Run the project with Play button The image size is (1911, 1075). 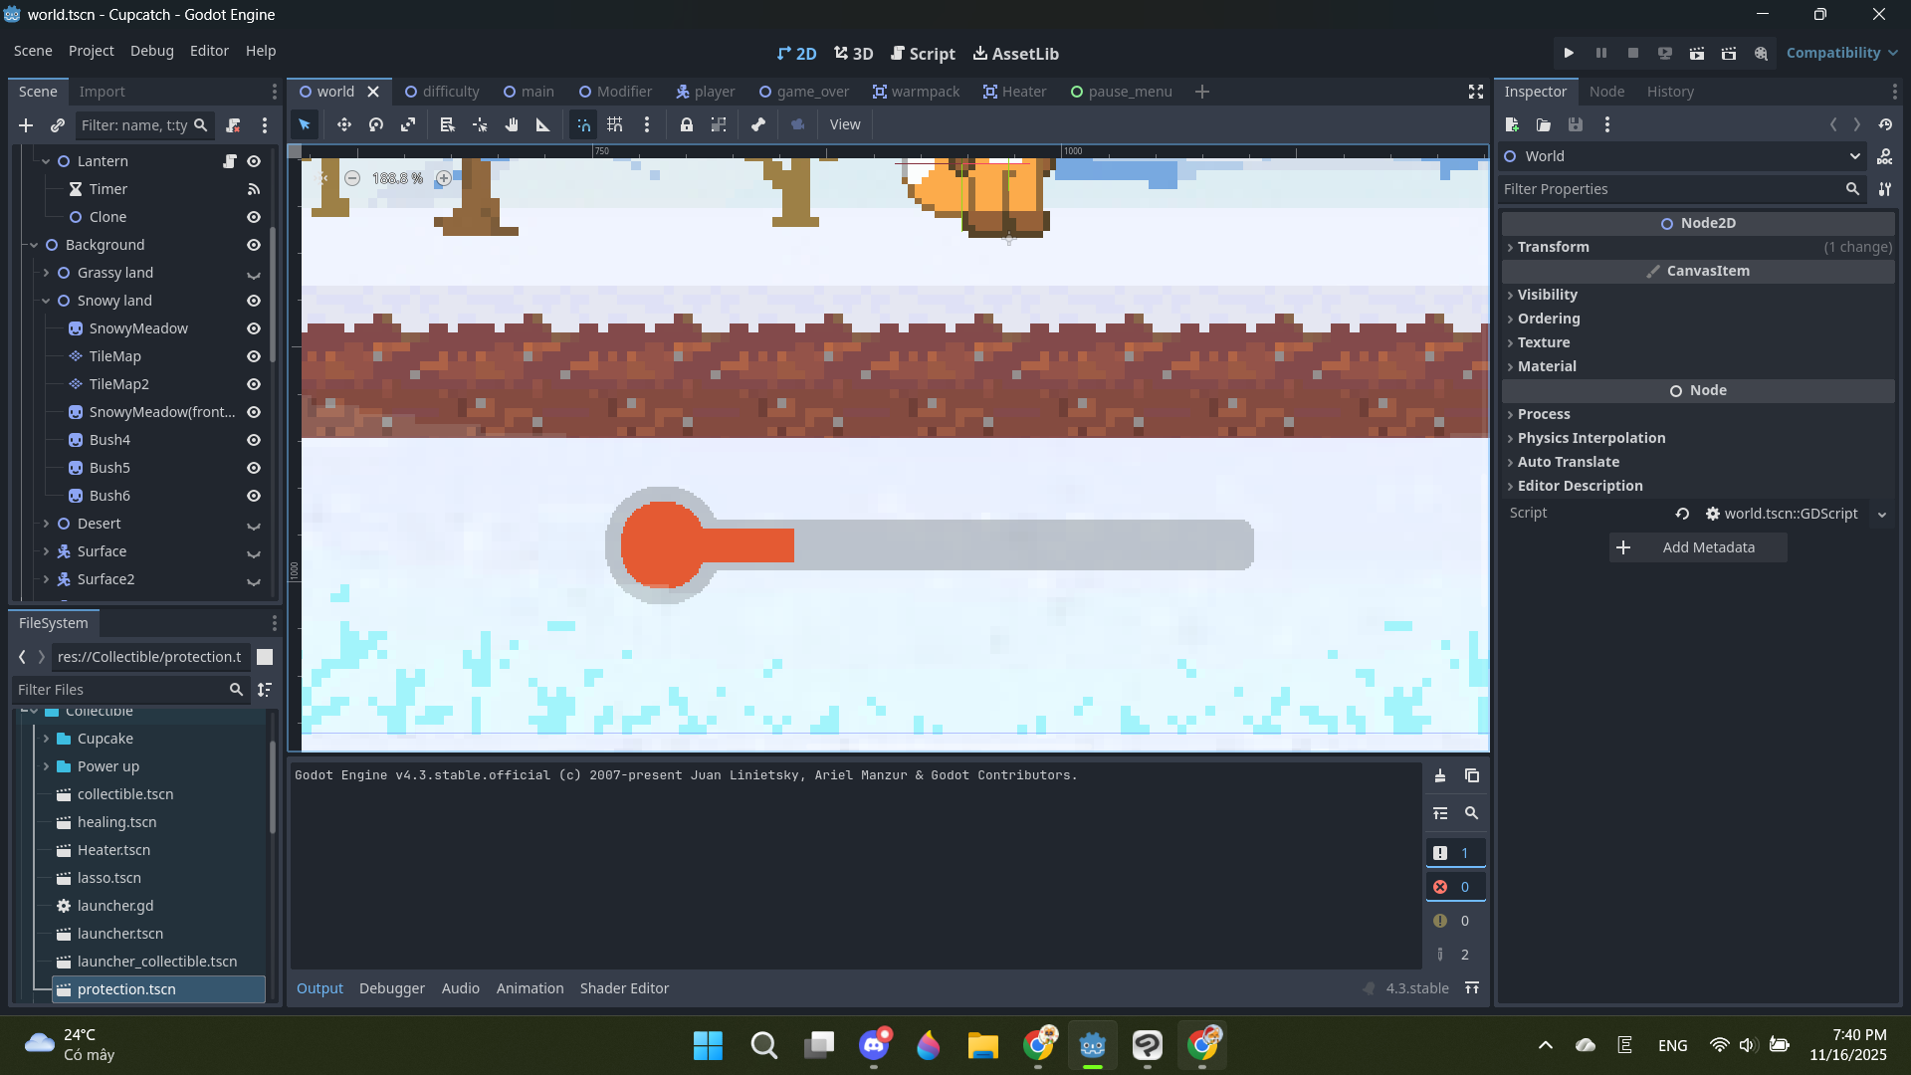(x=1569, y=53)
